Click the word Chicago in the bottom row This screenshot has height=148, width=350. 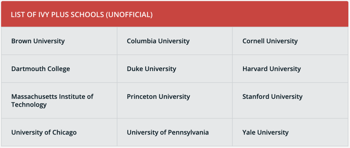coord(64,132)
